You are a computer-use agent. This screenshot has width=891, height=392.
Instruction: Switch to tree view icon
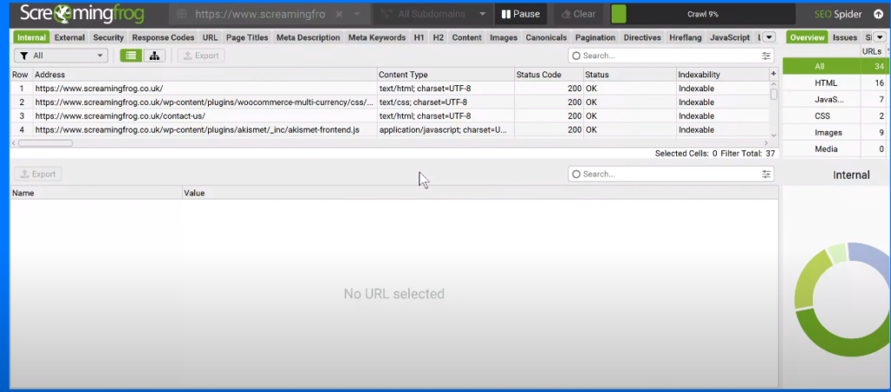pos(154,56)
